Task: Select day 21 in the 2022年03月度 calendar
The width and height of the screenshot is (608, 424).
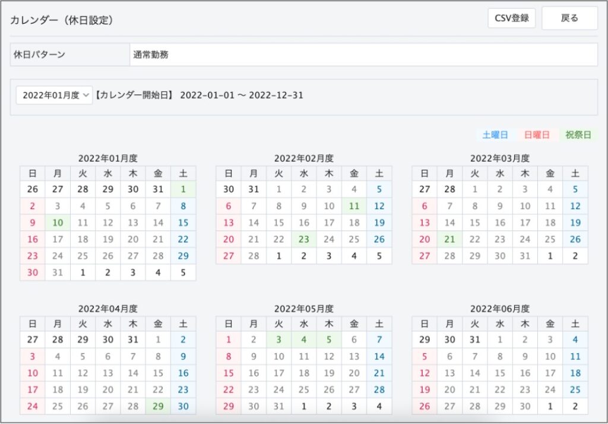Action: coord(449,240)
